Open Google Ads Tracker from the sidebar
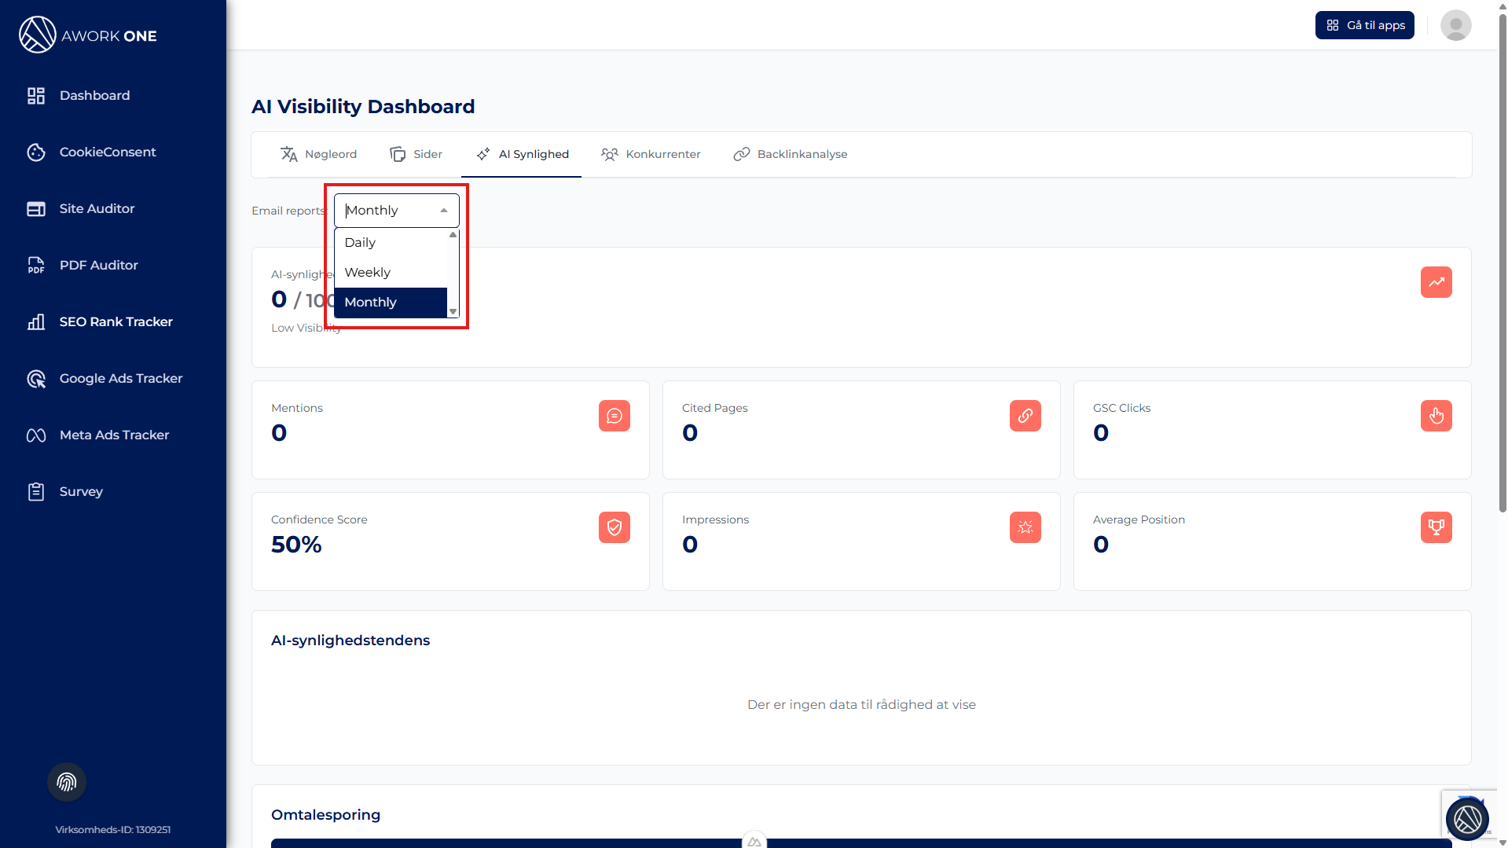The width and height of the screenshot is (1508, 848). pyautogui.click(x=120, y=378)
